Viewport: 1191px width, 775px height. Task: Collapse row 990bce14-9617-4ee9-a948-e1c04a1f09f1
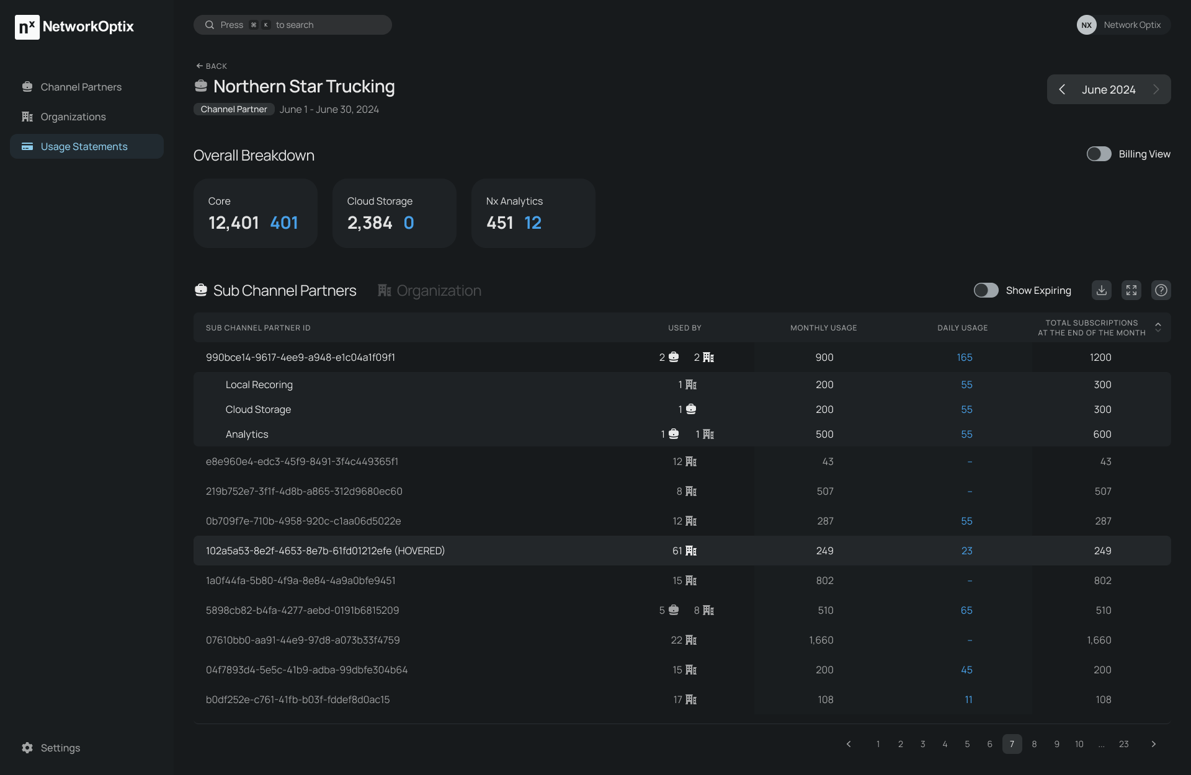click(682, 357)
